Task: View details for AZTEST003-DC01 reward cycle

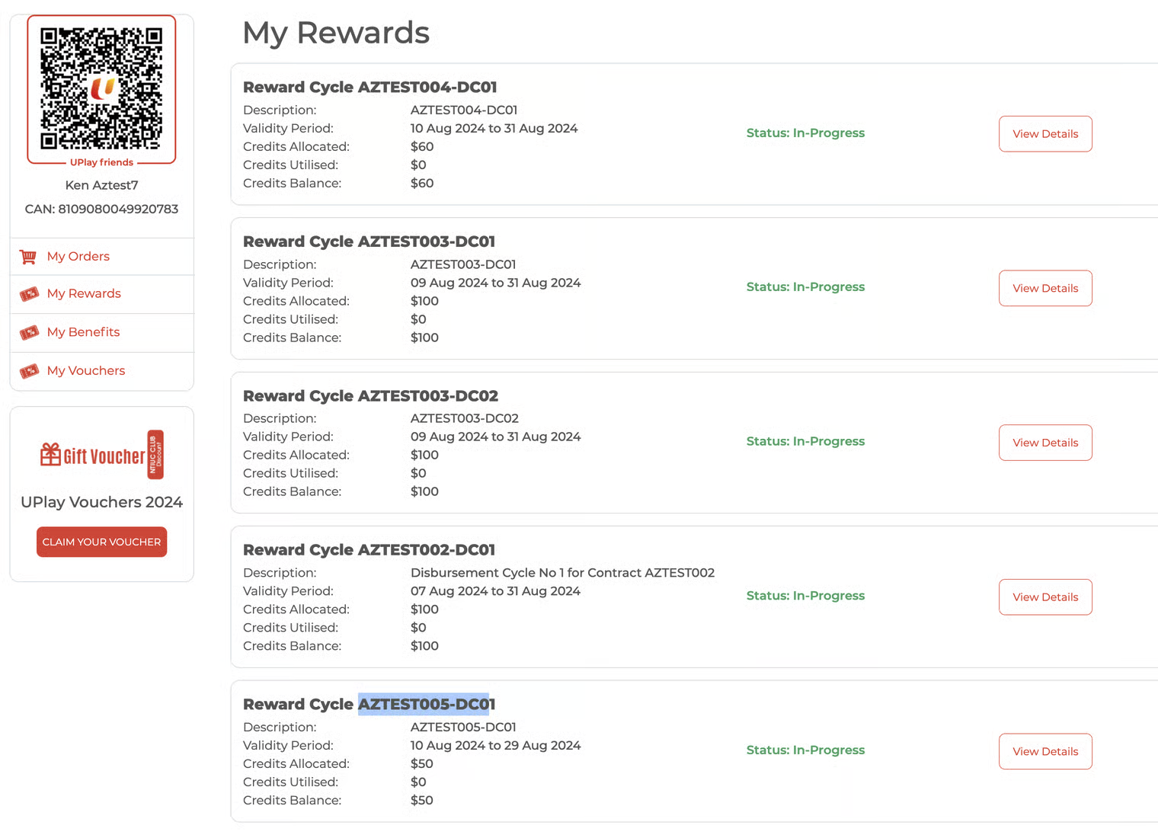Action: point(1045,288)
